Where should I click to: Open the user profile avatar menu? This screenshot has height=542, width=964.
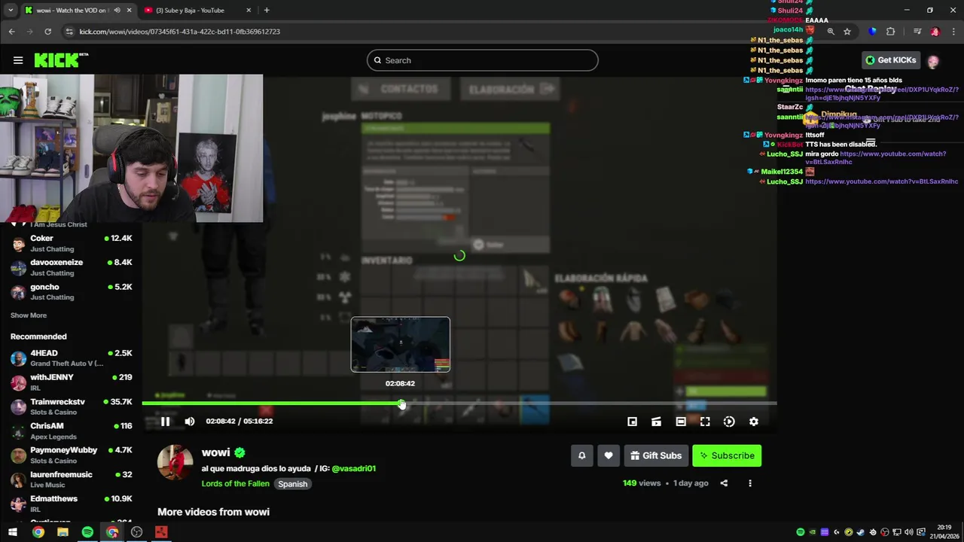click(x=933, y=62)
